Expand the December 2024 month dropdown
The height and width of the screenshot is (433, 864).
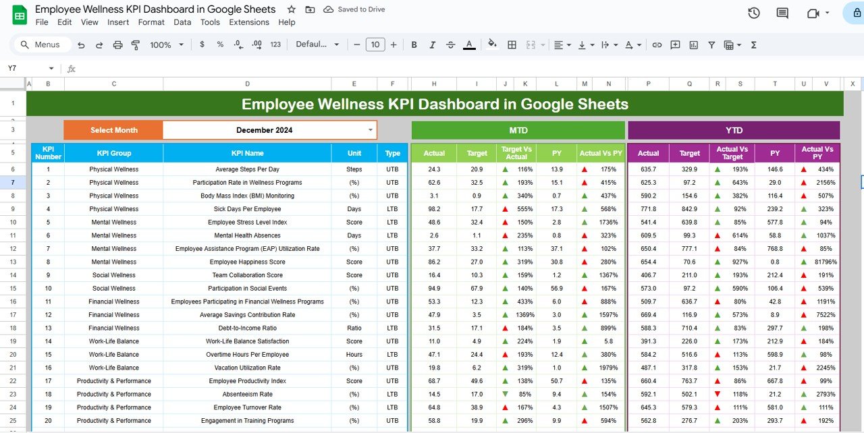(x=370, y=130)
